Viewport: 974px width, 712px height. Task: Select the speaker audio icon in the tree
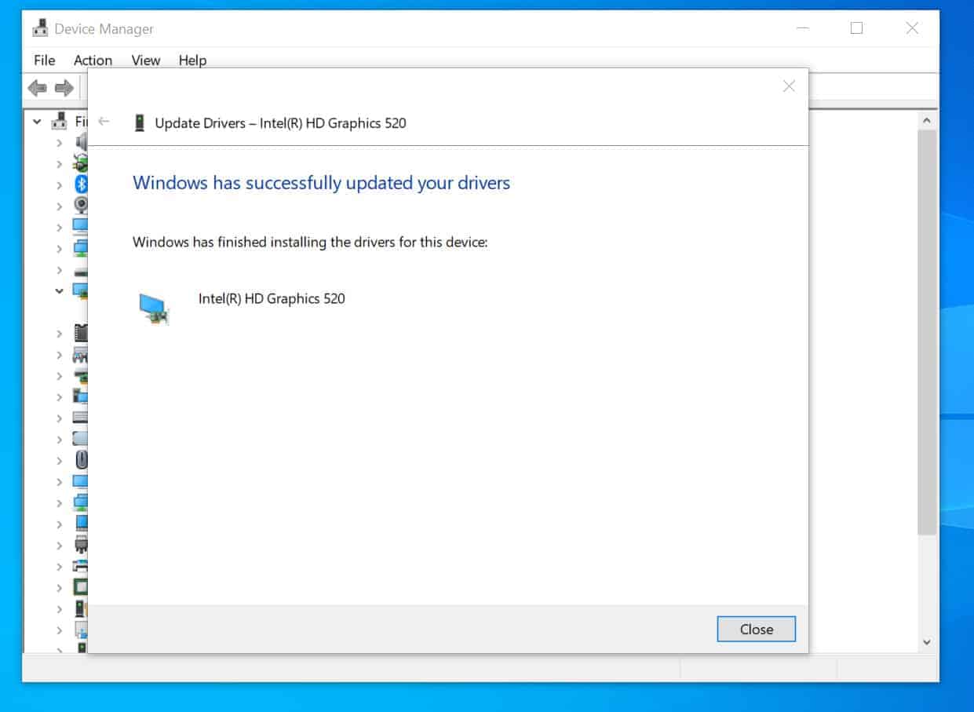81,142
